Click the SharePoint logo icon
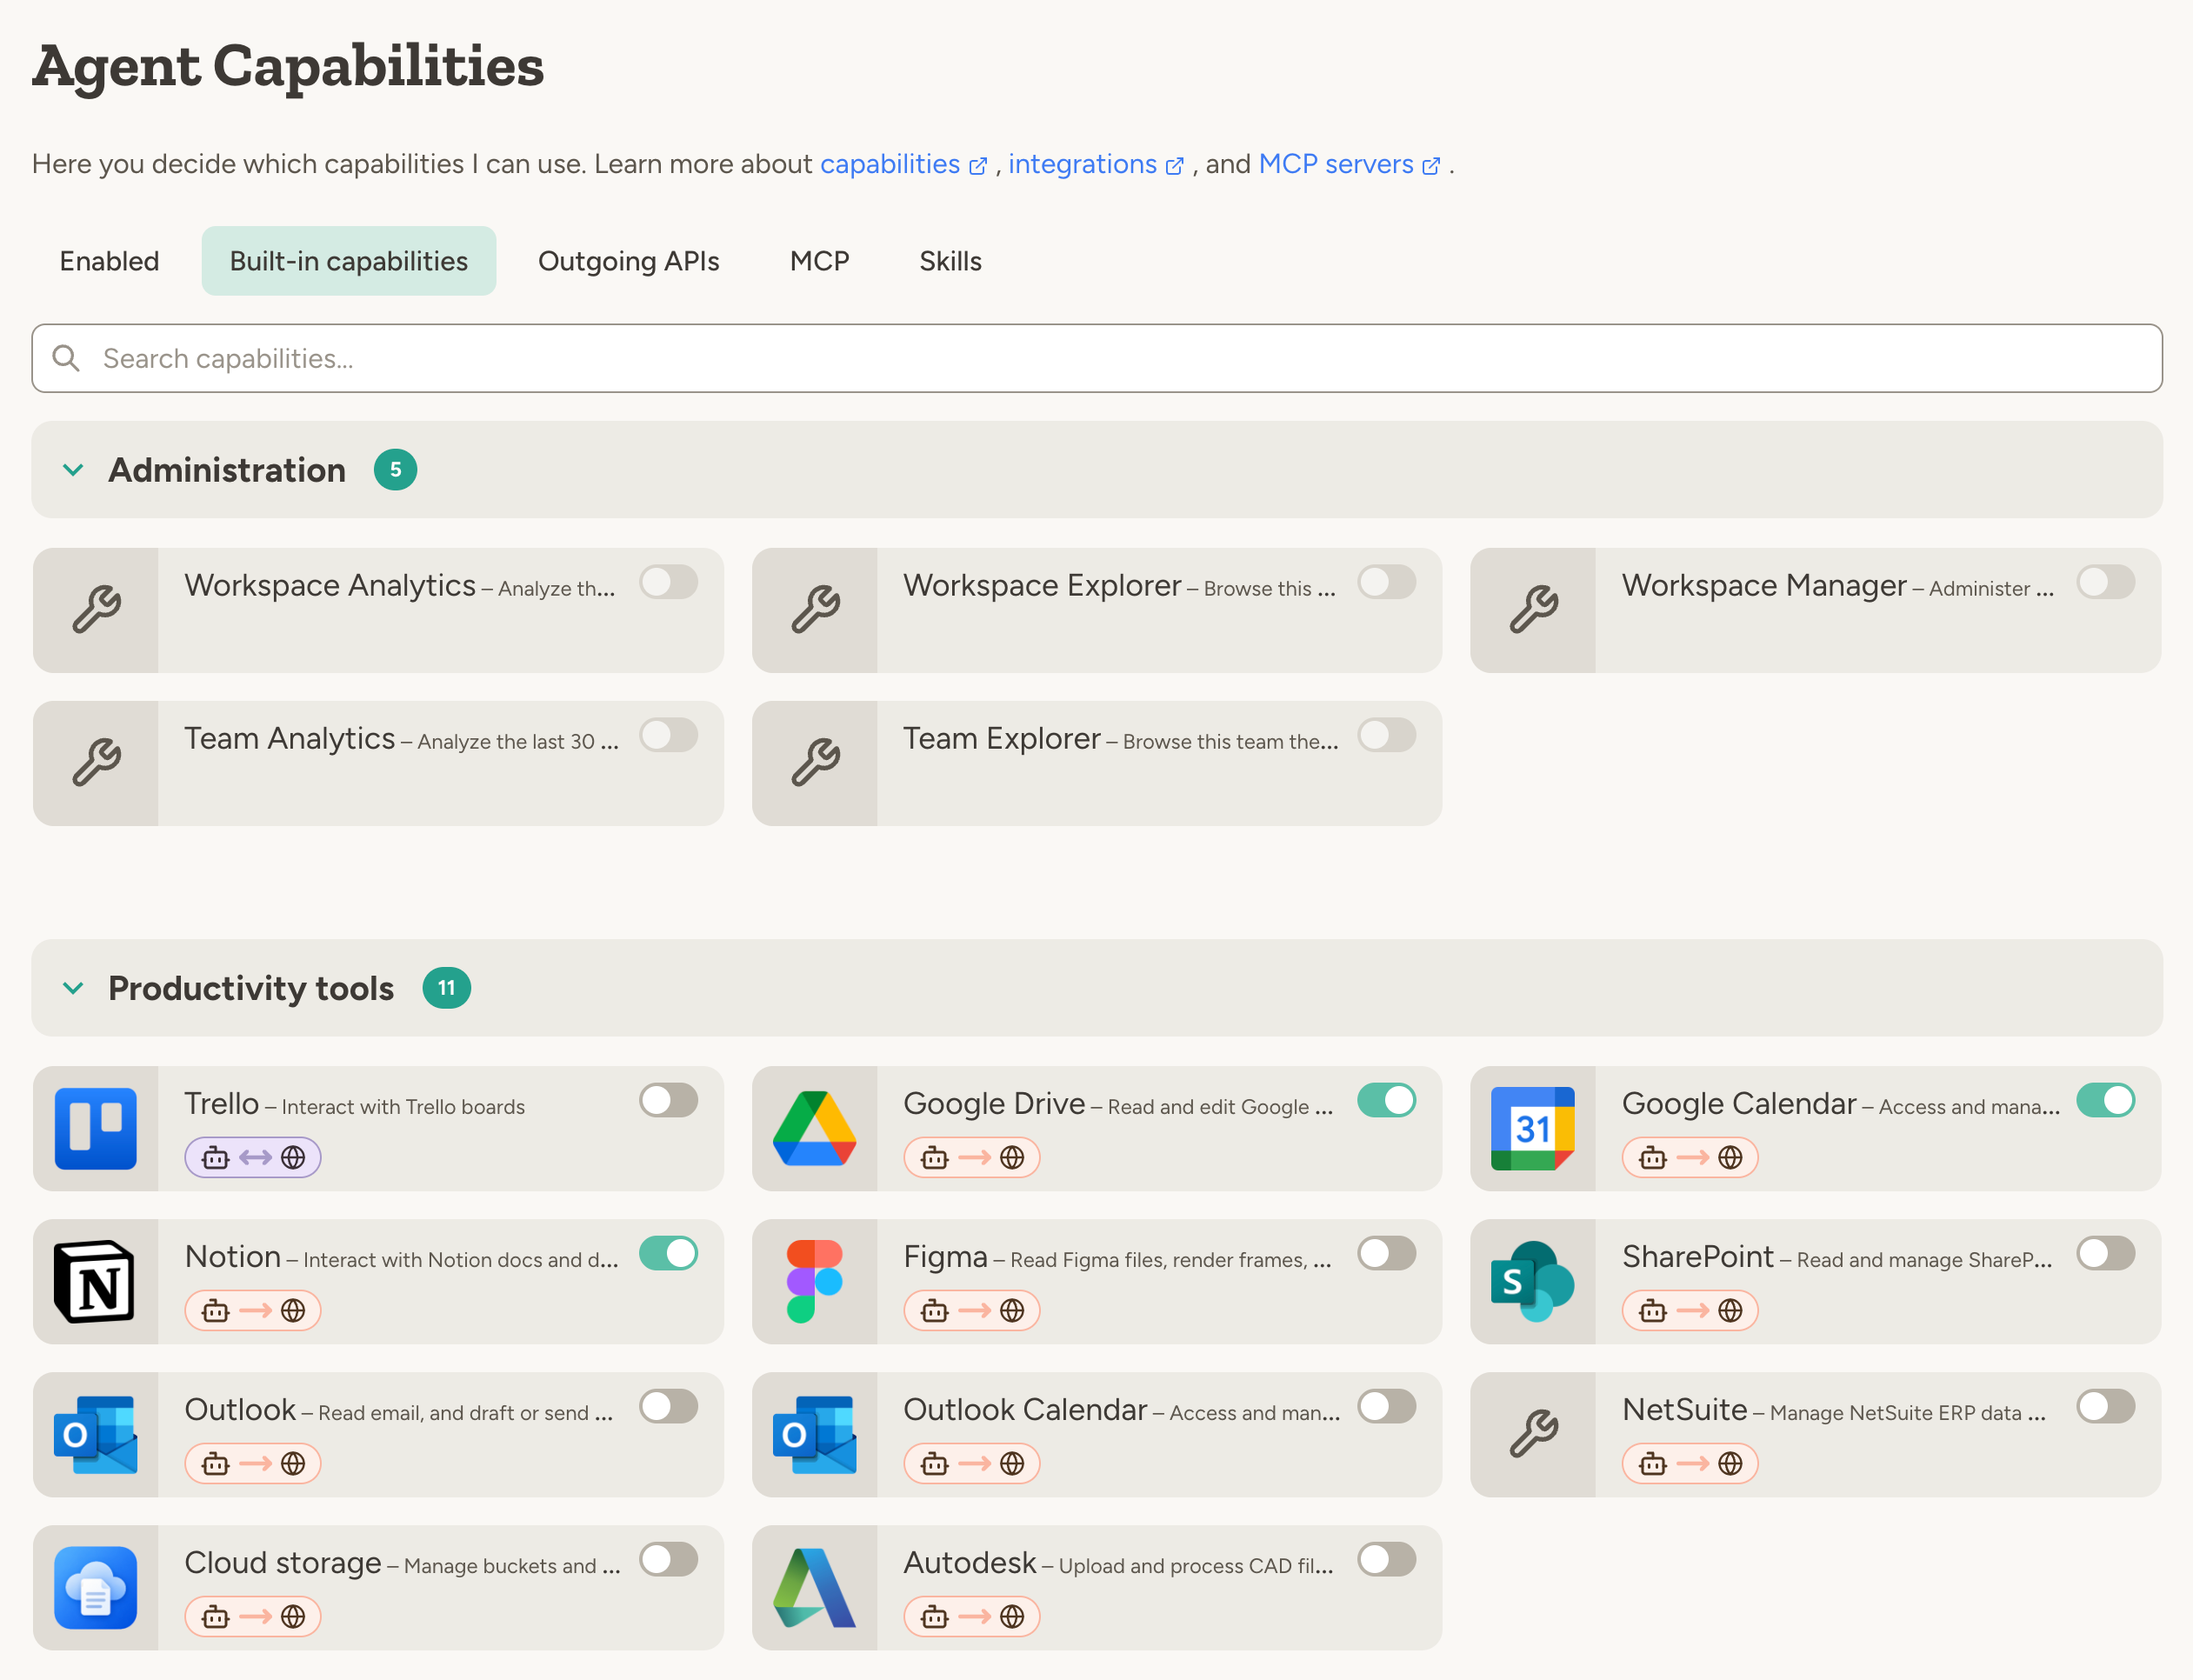 [1532, 1281]
